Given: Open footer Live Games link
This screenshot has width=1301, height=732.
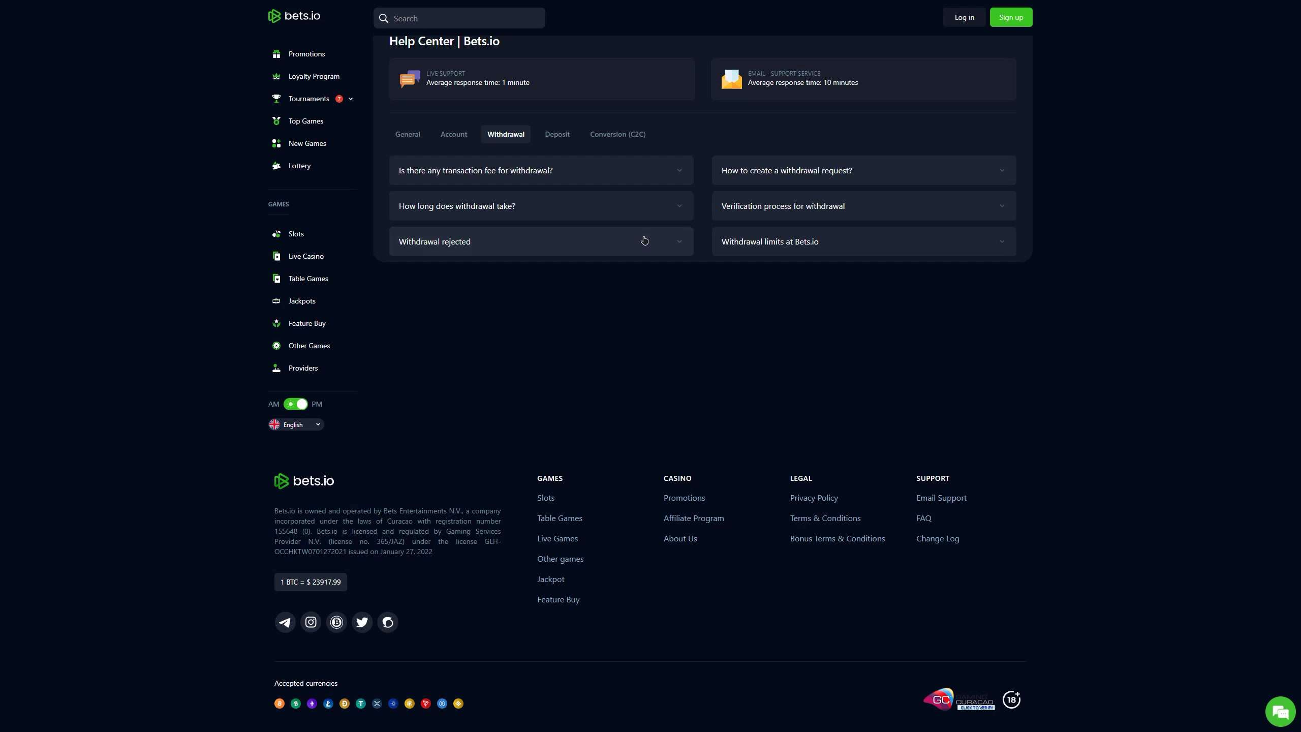Looking at the screenshot, I should click(557, 539).
